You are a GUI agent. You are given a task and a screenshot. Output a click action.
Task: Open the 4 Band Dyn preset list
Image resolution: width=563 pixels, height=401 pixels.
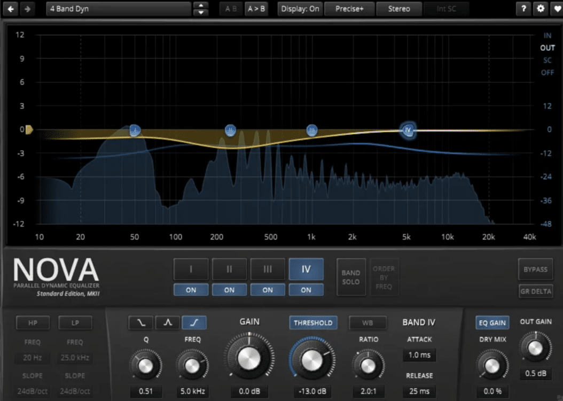(x=119, y=9)
